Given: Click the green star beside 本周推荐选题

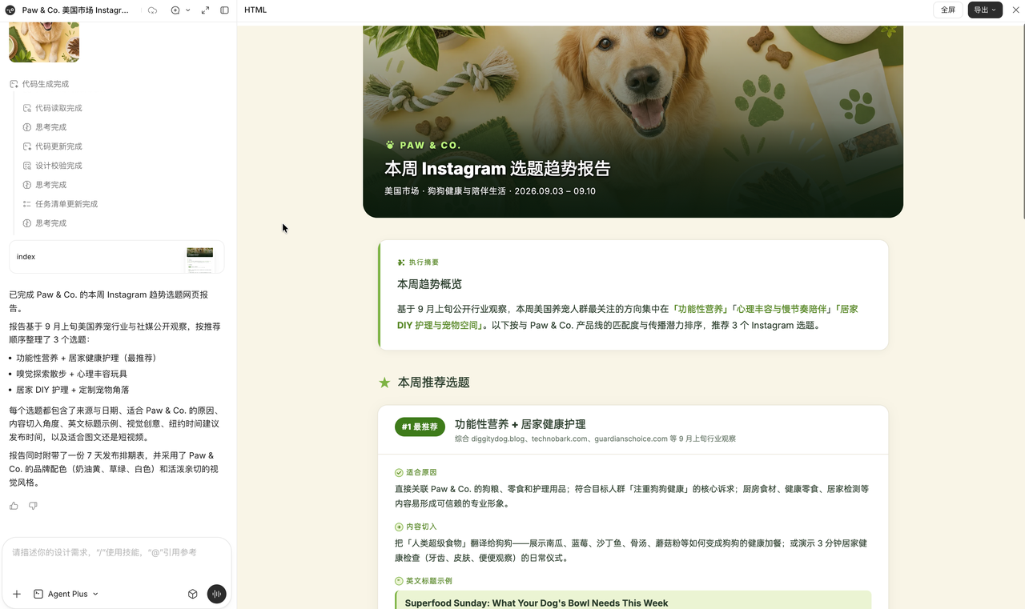Looking at the screenshot, I should pyautogui.click(x=384, y=383).
